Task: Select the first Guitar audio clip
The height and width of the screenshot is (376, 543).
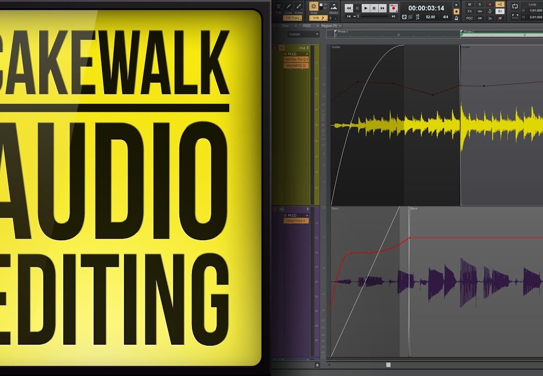Action: point(395,125)
